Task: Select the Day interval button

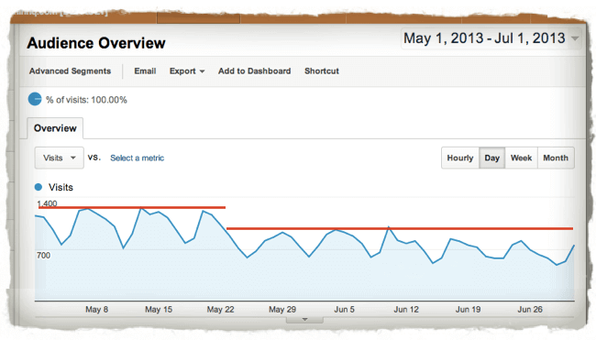Action: [491, 158]
